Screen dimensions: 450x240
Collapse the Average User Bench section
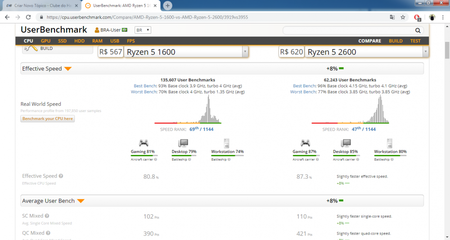81,201
